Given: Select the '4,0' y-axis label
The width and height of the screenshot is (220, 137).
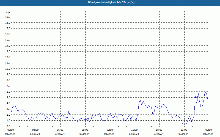Looking at the screenshot, I should [x=8, y=103].
